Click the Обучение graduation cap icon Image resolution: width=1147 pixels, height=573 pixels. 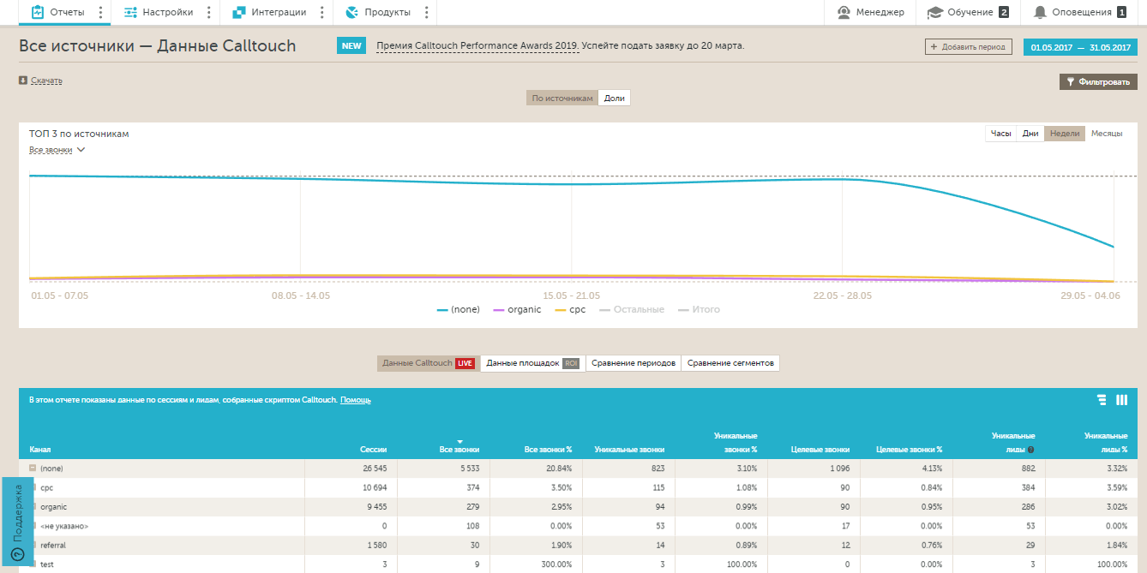pyautogui.click(x=935, y=12)
